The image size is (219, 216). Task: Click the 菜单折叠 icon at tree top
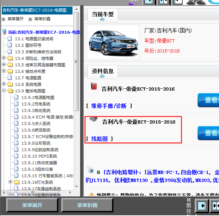[30, 19]
